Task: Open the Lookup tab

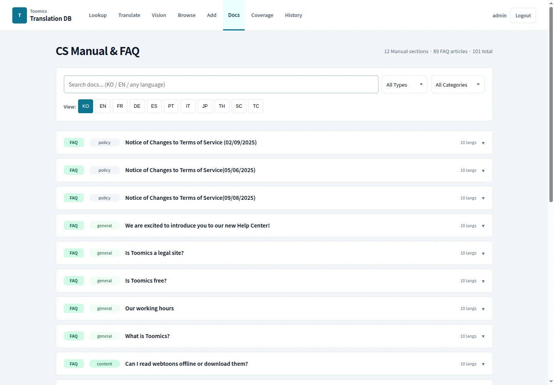Action: [98, 15]
